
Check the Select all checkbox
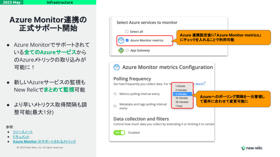pos(127,32)
